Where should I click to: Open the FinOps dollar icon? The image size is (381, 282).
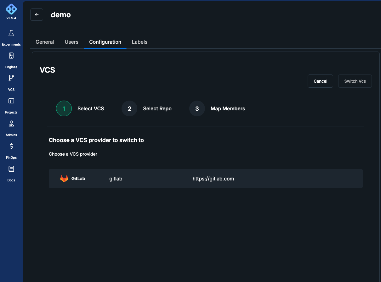pos(11,146)
